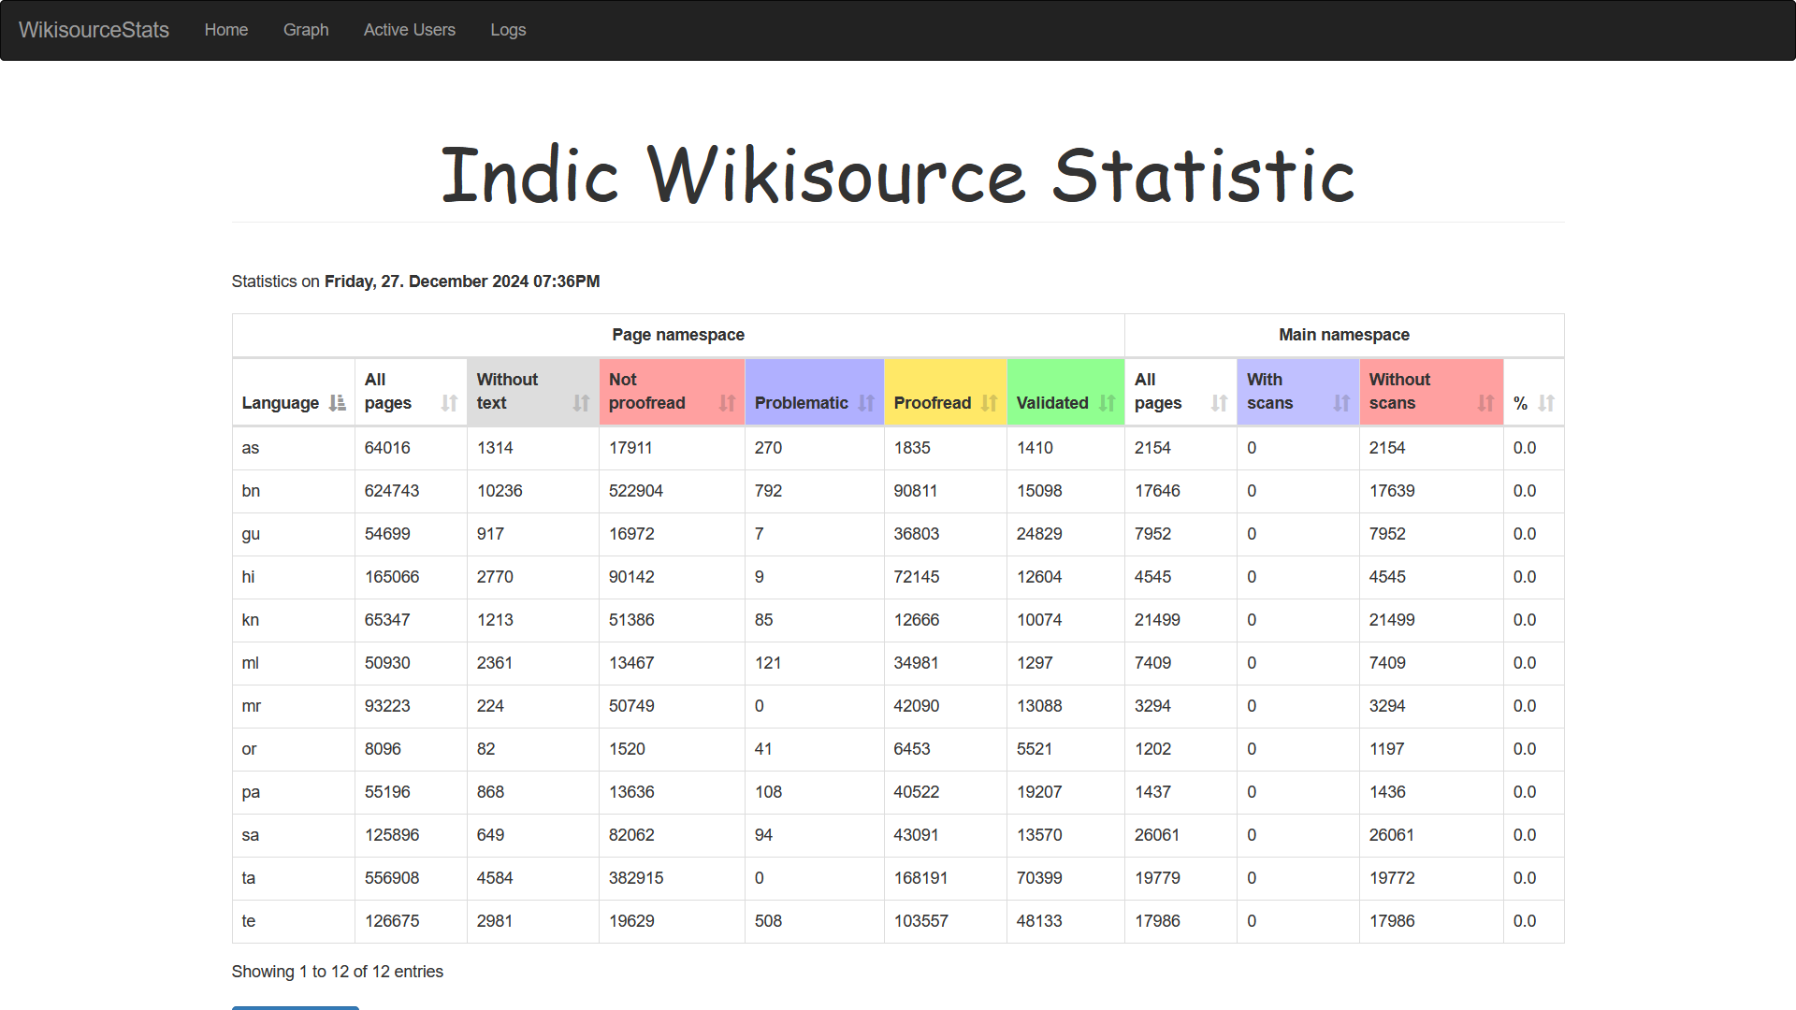Click the Without text sort icon
Screen dimensions: 1796x1010
581,403
